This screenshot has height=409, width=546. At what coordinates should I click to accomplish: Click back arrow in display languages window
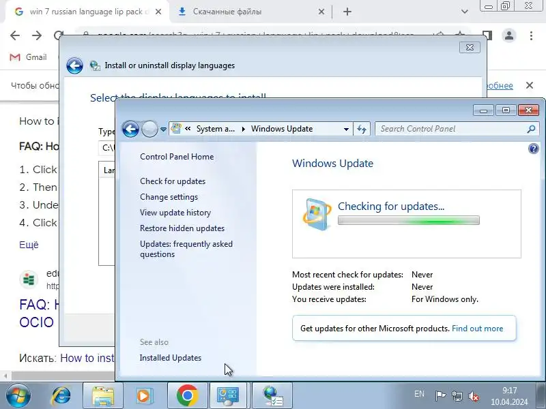[74, 65]
